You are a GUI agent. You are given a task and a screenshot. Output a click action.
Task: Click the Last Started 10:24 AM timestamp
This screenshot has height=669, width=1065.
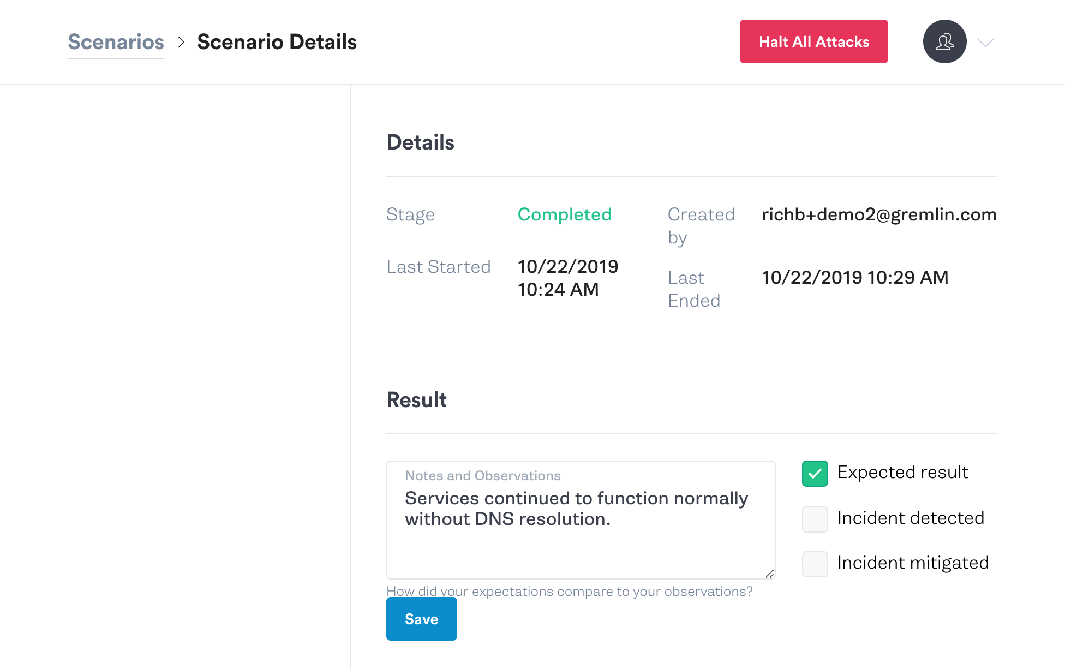pos(567,278)
